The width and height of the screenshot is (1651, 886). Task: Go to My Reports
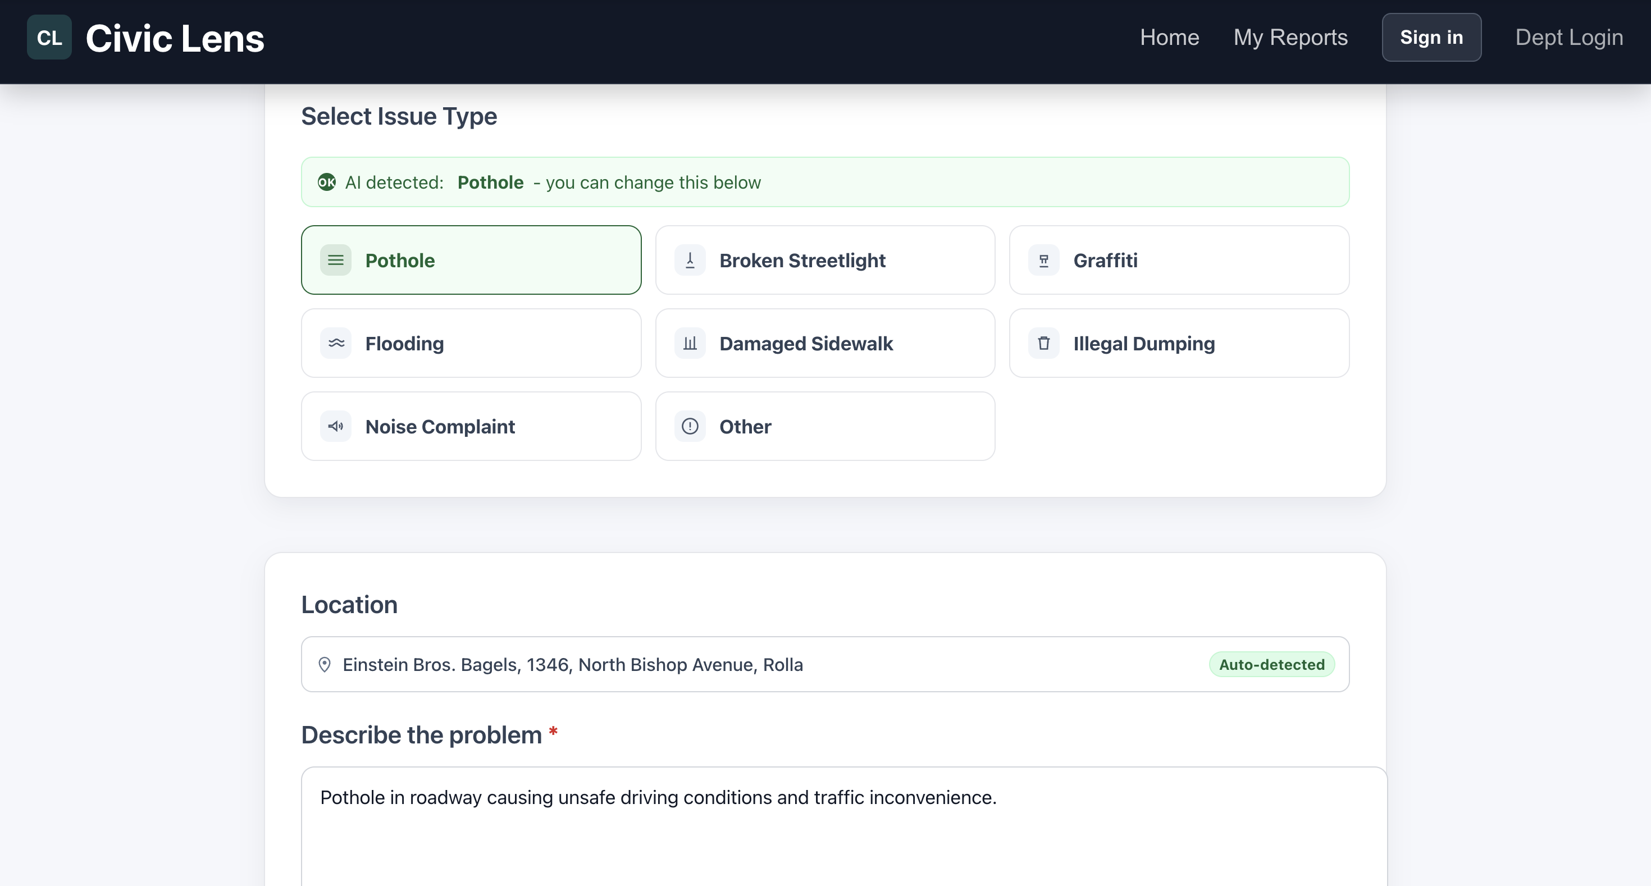pos(1290,37)
